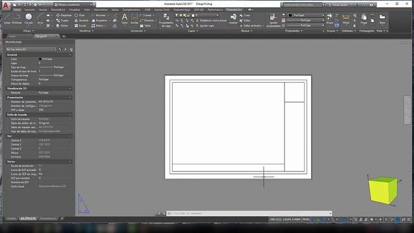Image resolution: width=414 pixels, height=233 pixels.
Task: Select the Polilínea tool
Action: point(17,19)
